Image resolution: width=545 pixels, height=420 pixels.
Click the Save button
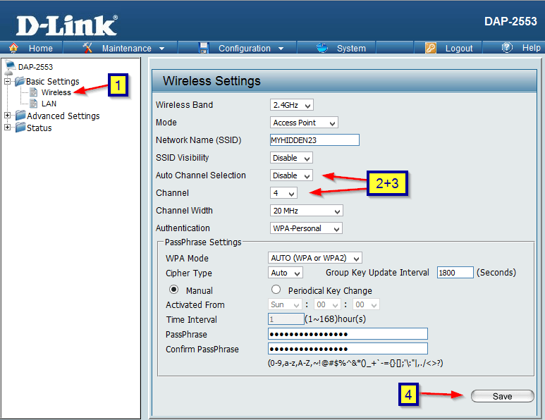tap(502, 396)
